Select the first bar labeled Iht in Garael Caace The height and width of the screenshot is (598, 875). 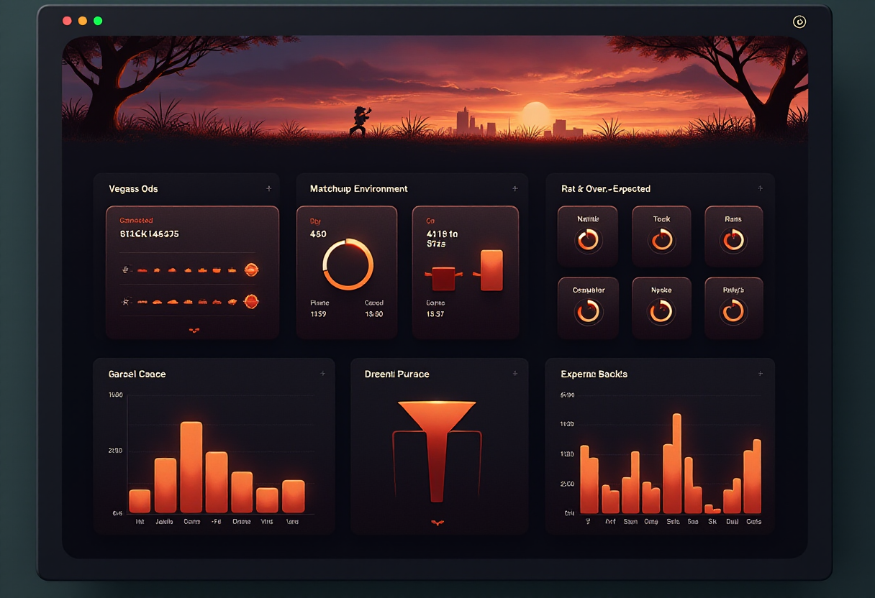[x=140, y=501]
